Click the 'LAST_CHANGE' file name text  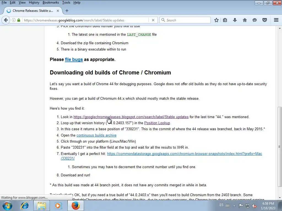(x=139, y=34)
